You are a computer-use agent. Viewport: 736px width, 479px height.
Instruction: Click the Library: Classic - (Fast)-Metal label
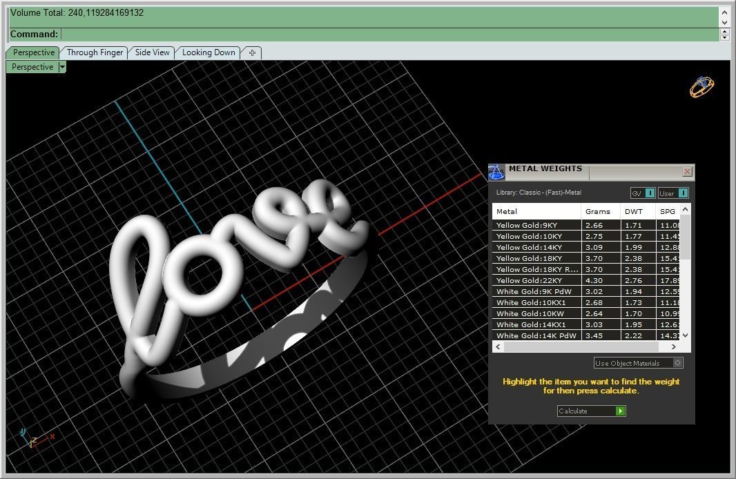(x=539, y=193)
